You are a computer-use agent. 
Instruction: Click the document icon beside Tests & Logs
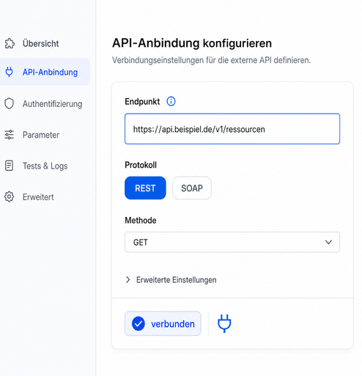coord(10,166)
